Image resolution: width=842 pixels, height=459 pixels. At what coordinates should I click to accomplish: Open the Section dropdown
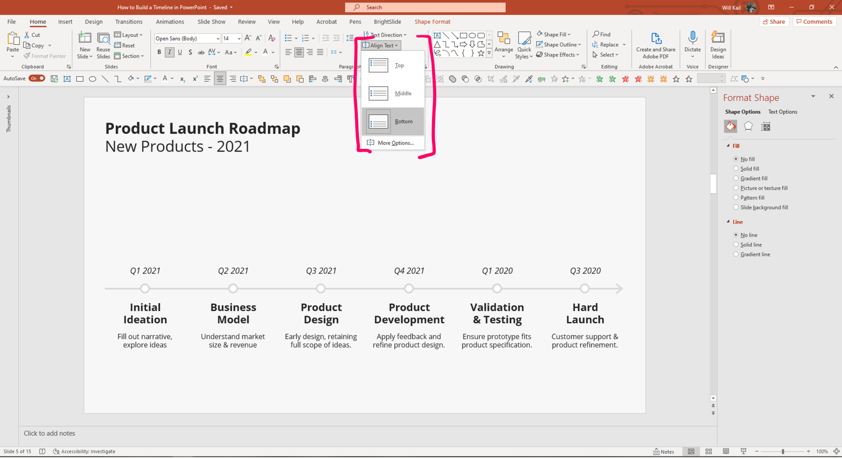pyautogui.click(x=129, y=56)
